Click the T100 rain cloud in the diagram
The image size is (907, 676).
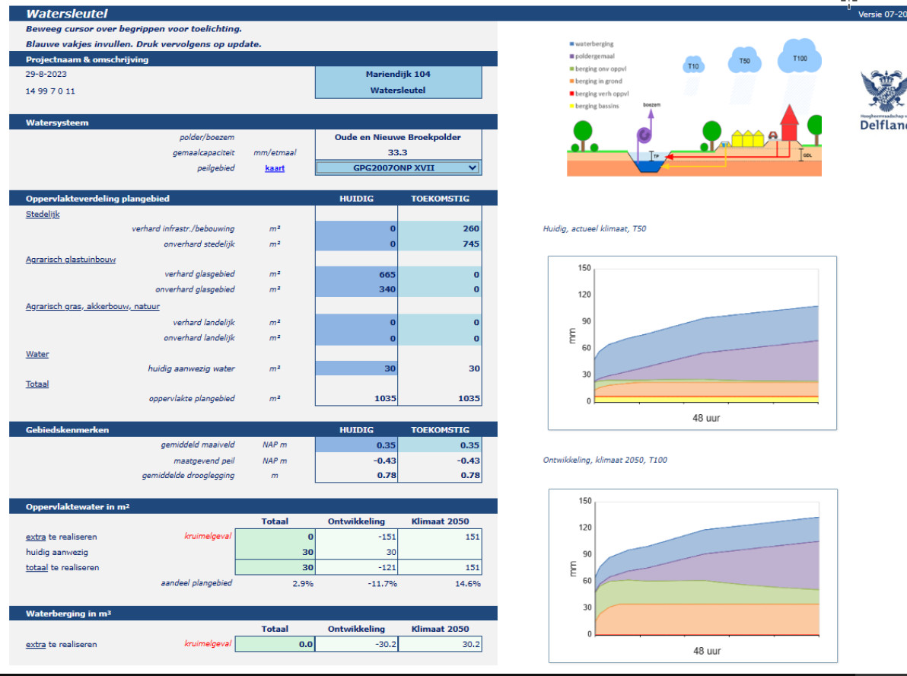(800, 57)
